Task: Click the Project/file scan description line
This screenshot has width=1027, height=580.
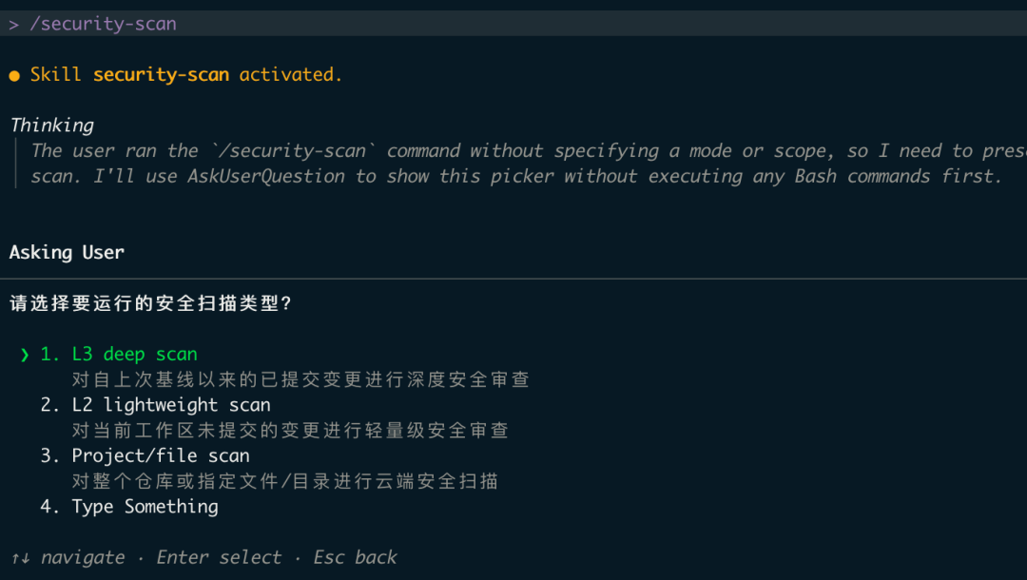Action: click(285, 481)
